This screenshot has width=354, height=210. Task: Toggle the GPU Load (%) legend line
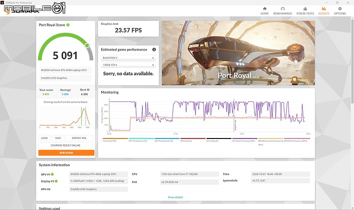193,138
